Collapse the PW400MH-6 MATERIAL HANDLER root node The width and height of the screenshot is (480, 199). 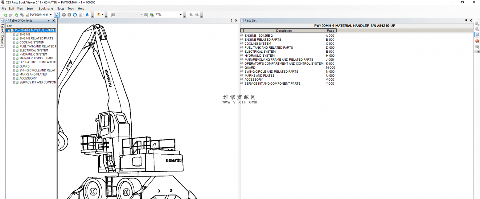(9, 31)
